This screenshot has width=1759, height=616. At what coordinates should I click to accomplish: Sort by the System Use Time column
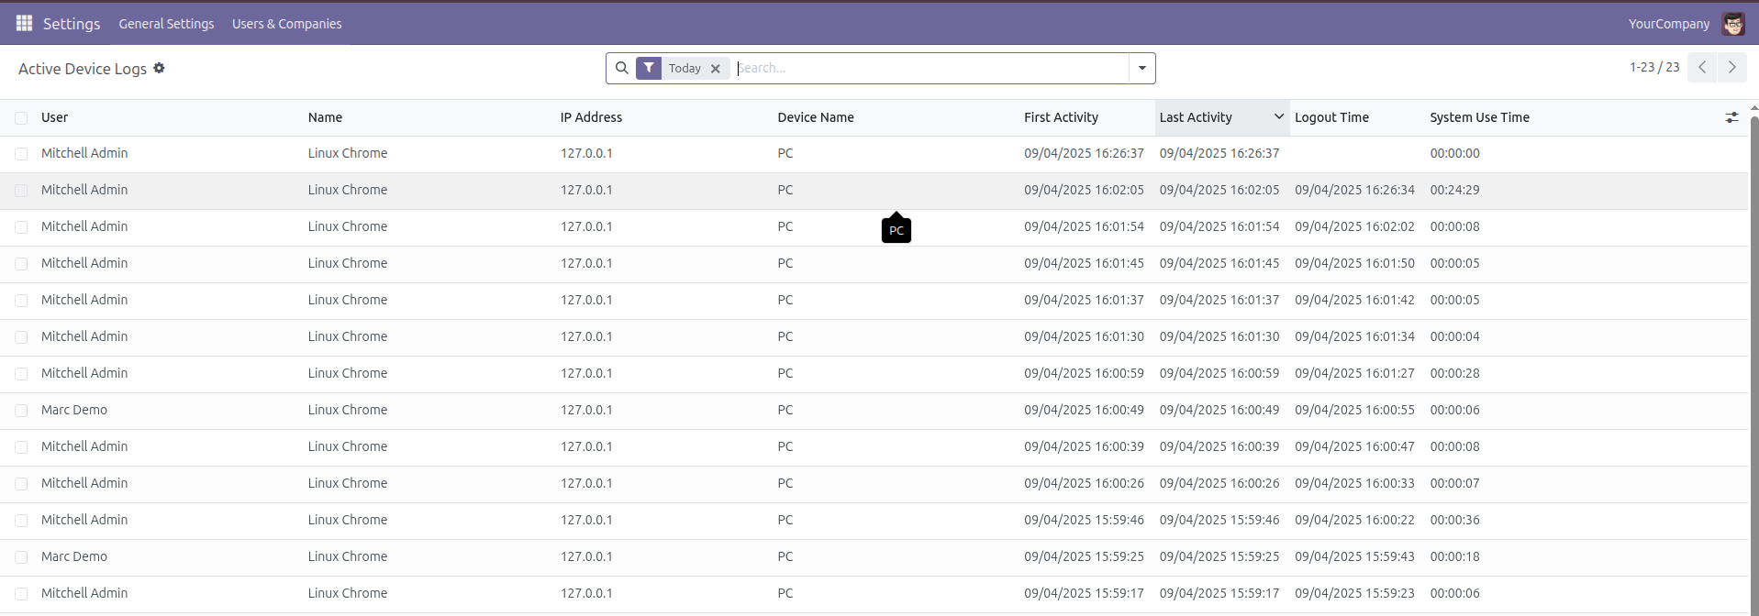click(1479, 117)
